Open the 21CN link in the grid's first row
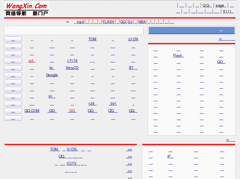Screen dimensions: 240x179 pyautogui.click(x=133, y=39)
